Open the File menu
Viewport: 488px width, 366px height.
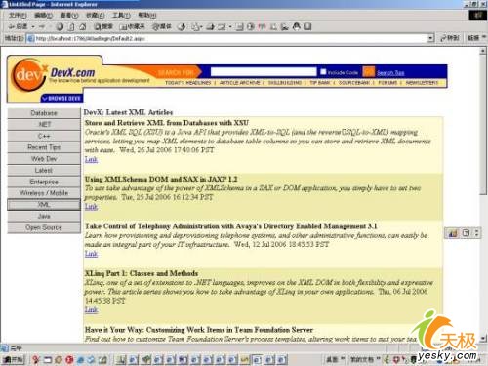[18, 15]
